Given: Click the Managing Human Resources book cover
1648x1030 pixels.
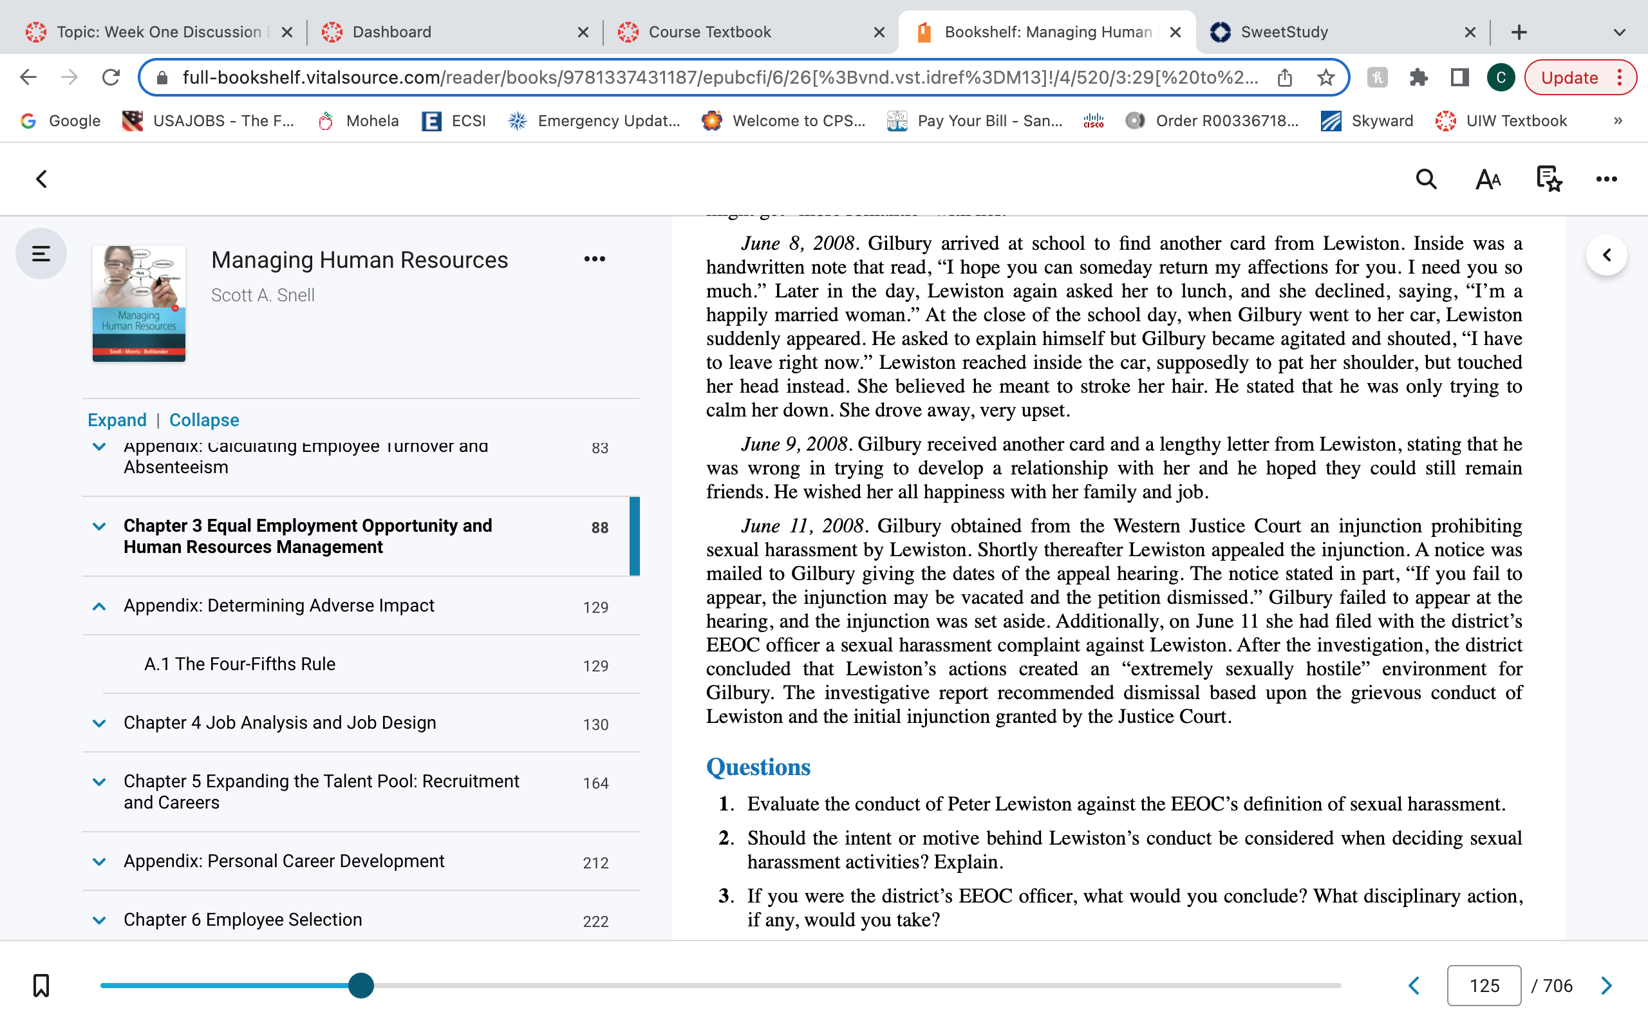Looking at the screenshot, I should (139, 304).
